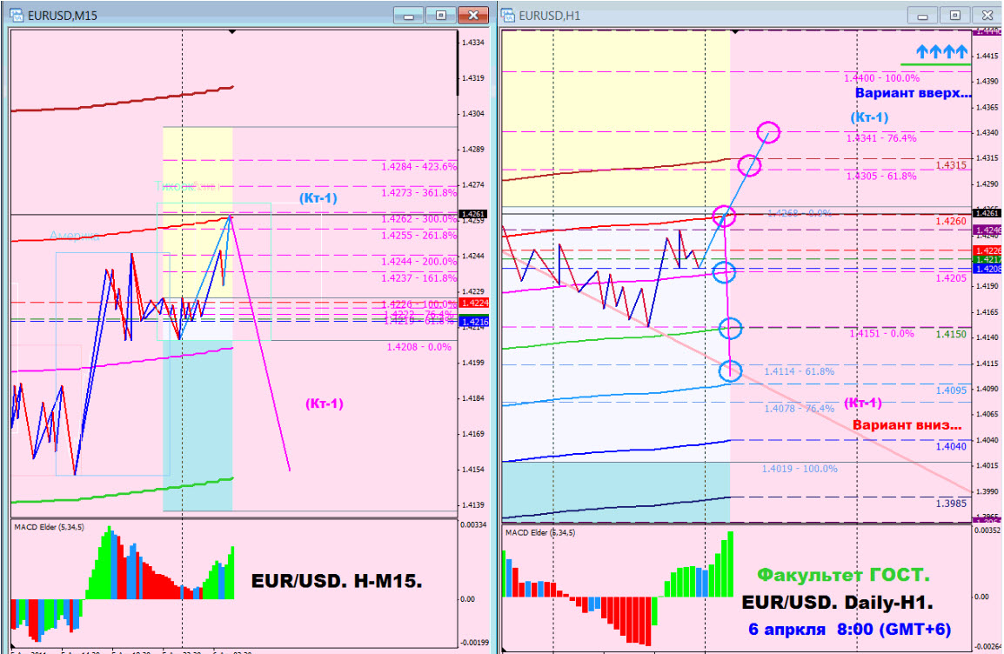Click the "1.4208 - 0.0%" label in M15 chart
Viewport: 1004px width, 654px height.
(x=418, y=347)
